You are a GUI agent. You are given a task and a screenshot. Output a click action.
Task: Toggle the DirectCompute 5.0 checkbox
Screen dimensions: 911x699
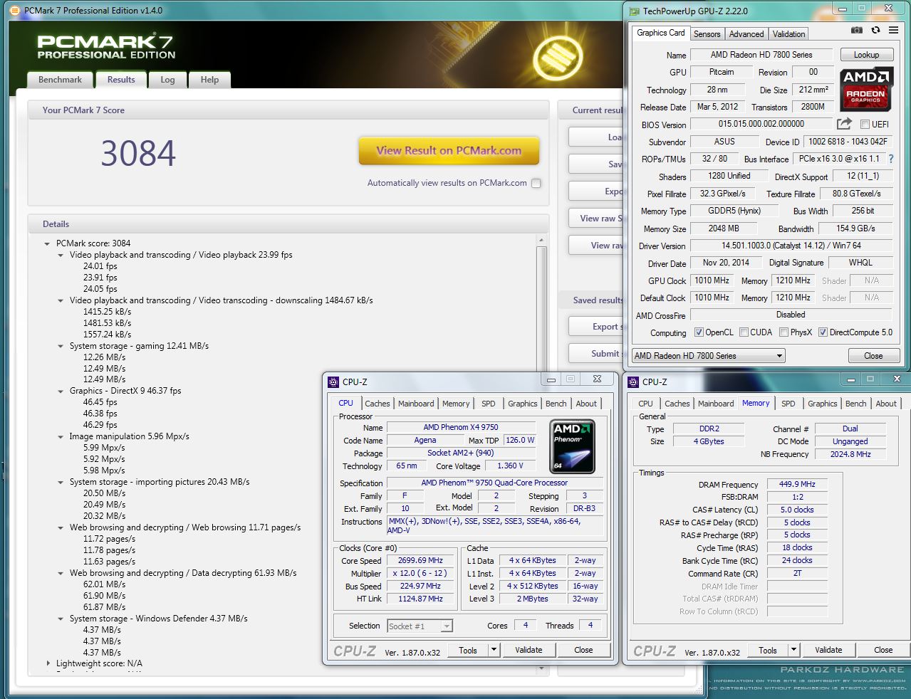pos(823,332)
